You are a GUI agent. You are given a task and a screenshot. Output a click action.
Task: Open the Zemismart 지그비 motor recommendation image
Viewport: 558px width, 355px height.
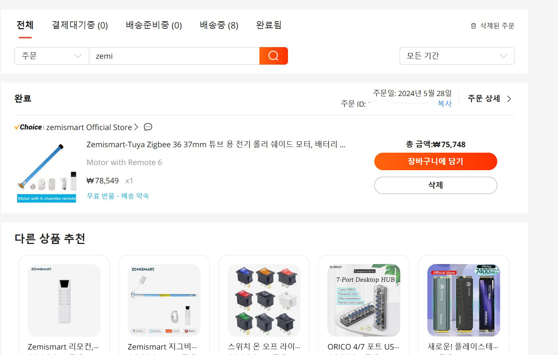tap(164, 300)
